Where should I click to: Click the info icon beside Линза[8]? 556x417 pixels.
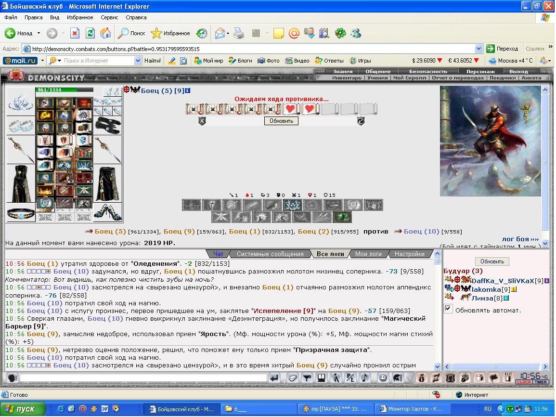[x=506, y=298]
